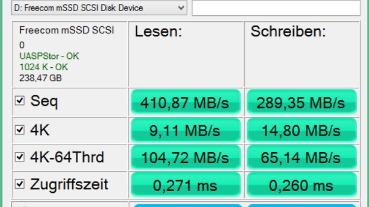Click the 0,271 ms read access time
Screen dimensions: 369x207
click(x=185, y=186)
